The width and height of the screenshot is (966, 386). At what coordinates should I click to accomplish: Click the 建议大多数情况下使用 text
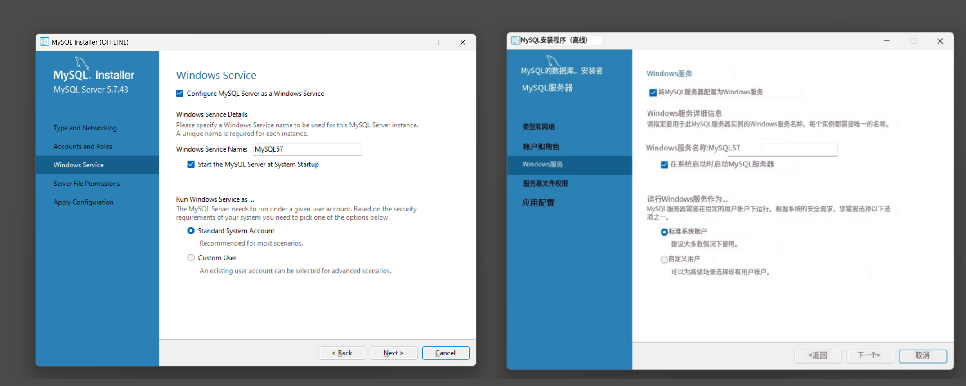pos(706,244)
